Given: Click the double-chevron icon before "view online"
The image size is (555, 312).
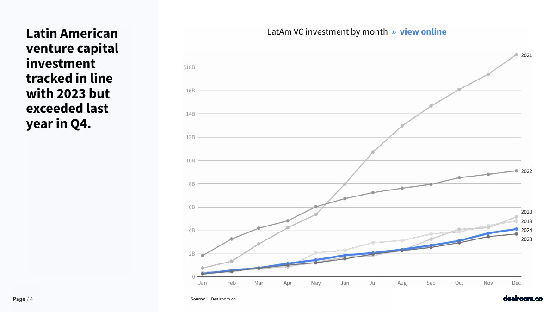Looking at the screenshot, I should coord(394,32).
